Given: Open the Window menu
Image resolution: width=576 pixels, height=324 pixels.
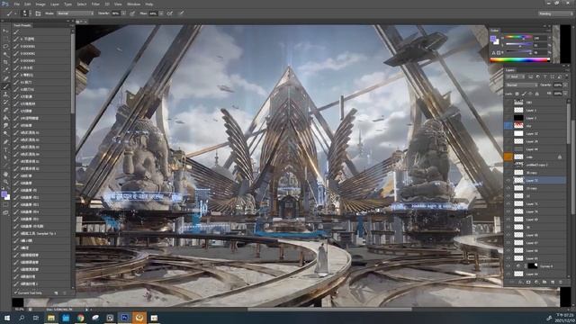Looking at the screenshot, I should pos(133,4).
